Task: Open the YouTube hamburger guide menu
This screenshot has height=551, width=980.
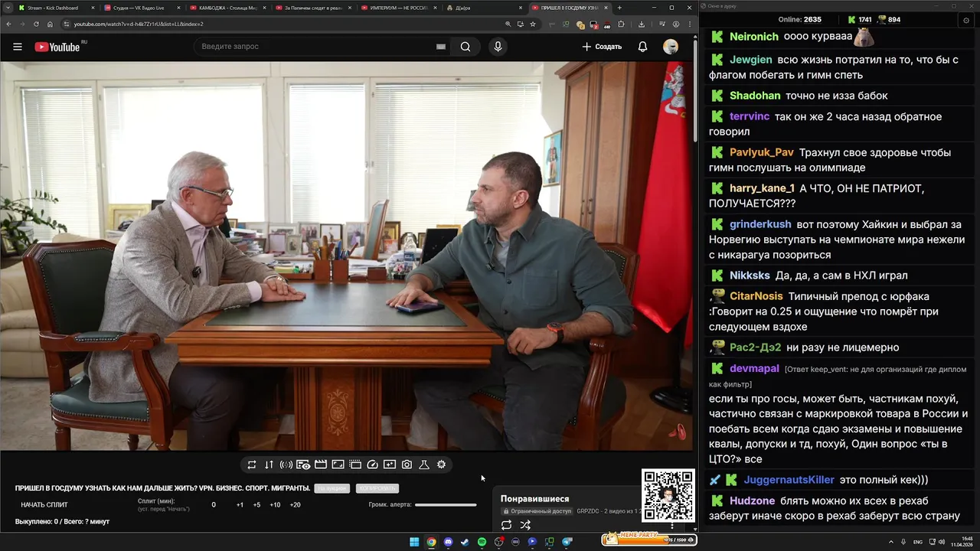Action: click(x=18, y=47)
